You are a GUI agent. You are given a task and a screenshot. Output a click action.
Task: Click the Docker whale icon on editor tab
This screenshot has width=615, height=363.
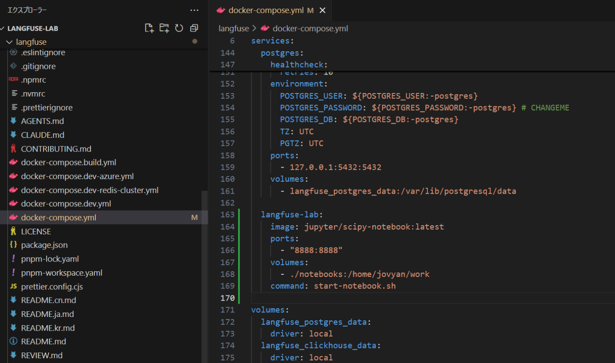pos(221,10)
